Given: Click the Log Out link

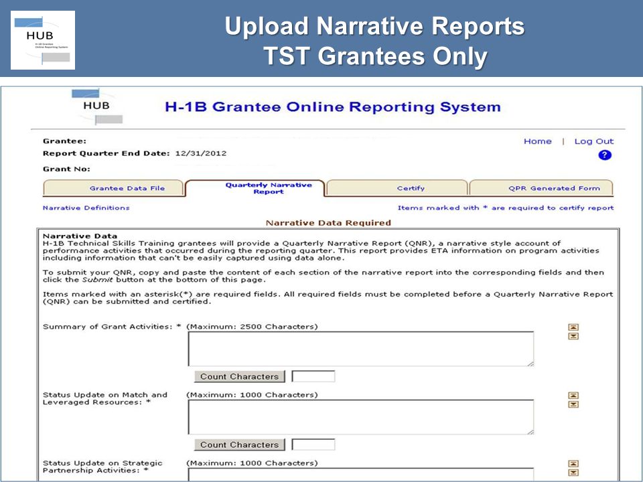Looking at the screenshot, I should point(594,141).
